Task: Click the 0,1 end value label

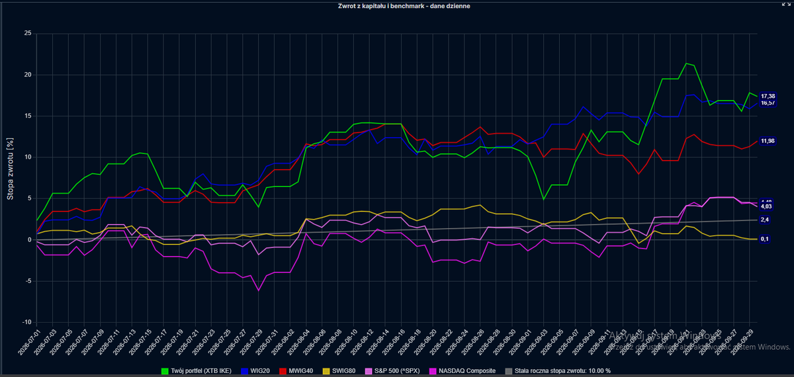Action: (764, 239)
